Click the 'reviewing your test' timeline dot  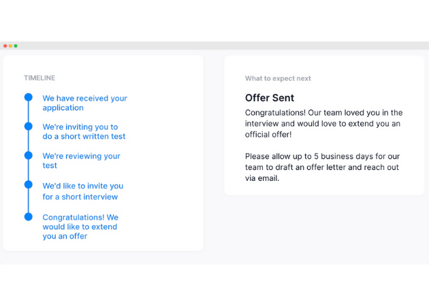[x=28, y=156]
